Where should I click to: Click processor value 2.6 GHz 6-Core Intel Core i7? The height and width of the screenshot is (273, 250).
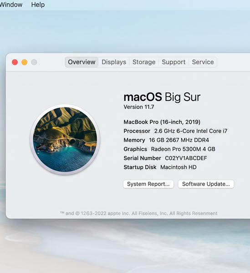coord(191,131)
